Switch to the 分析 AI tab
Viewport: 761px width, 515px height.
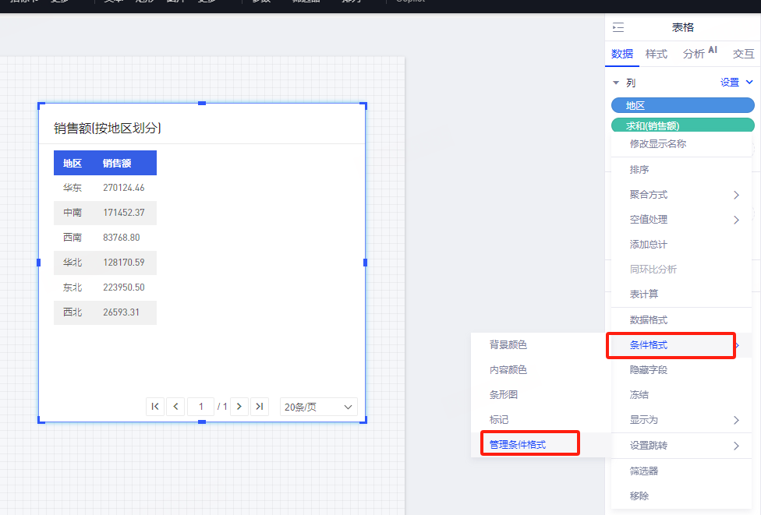pos(699,54)
